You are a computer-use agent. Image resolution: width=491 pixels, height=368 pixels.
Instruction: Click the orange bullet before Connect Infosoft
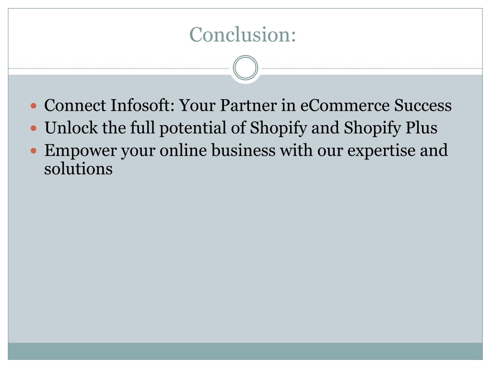(x=34, y=106)
